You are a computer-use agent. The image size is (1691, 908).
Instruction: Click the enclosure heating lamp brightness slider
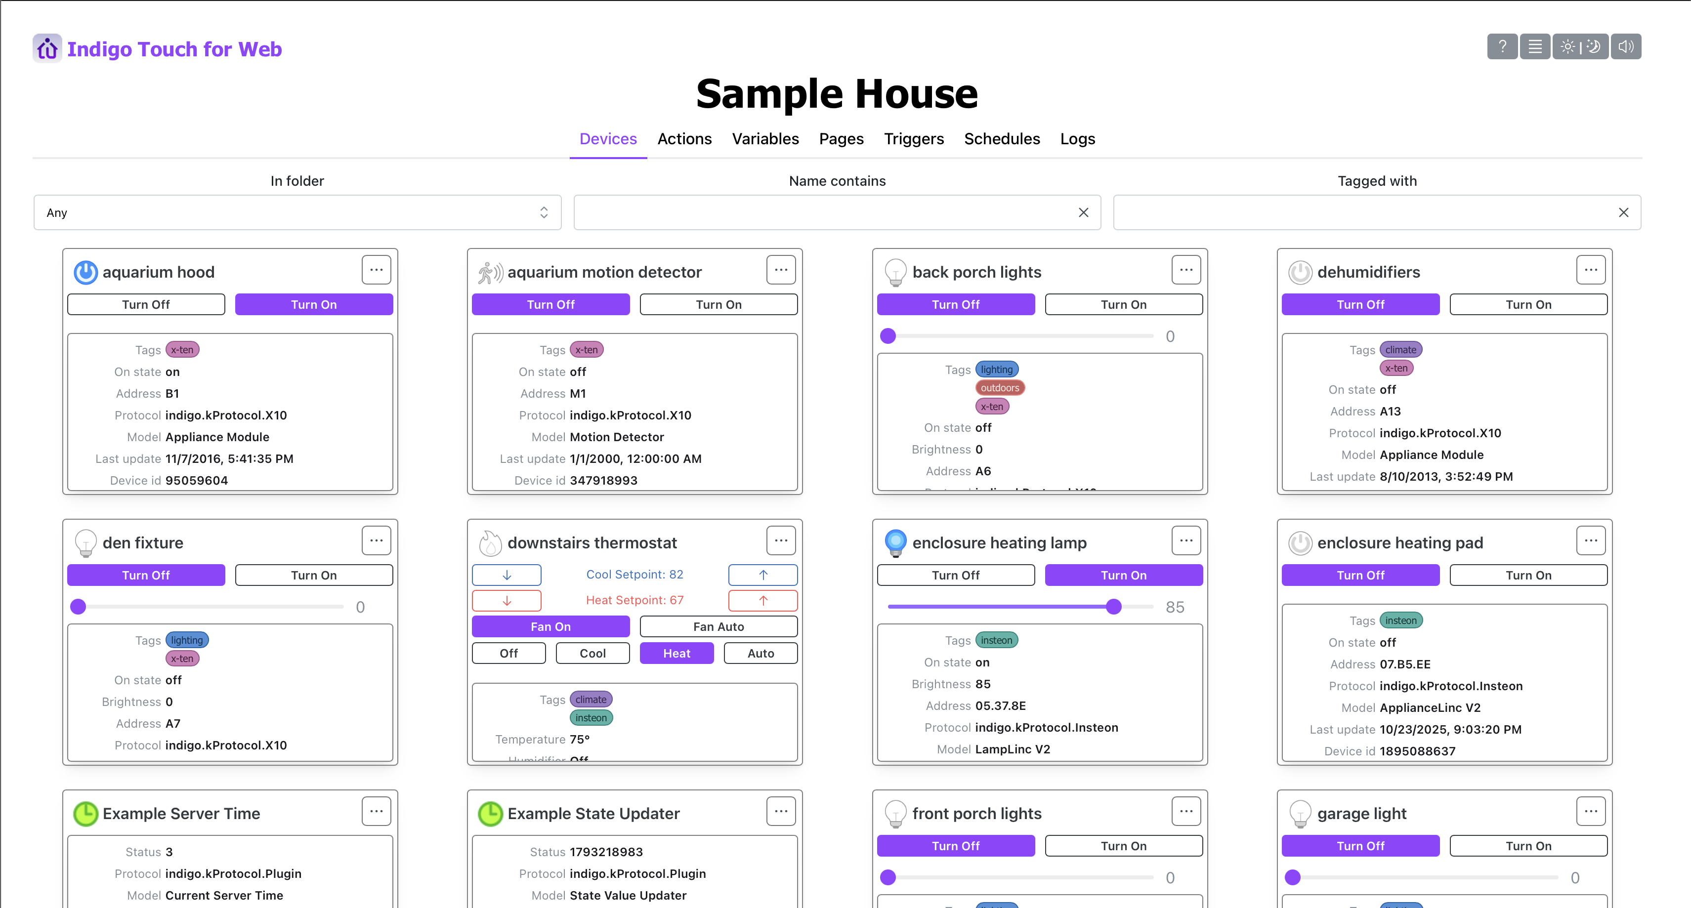[1020, 607]
